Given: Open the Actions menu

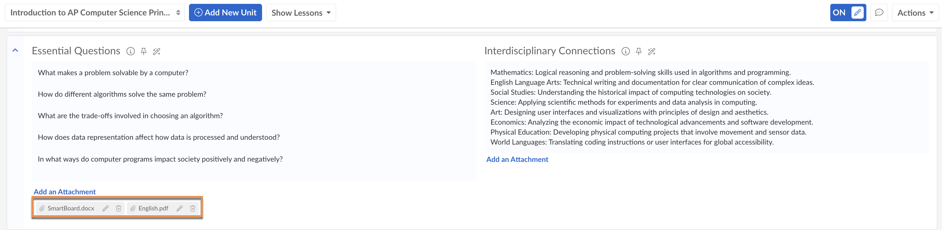Looking at the screenshot, I should (x=915, y=13).
